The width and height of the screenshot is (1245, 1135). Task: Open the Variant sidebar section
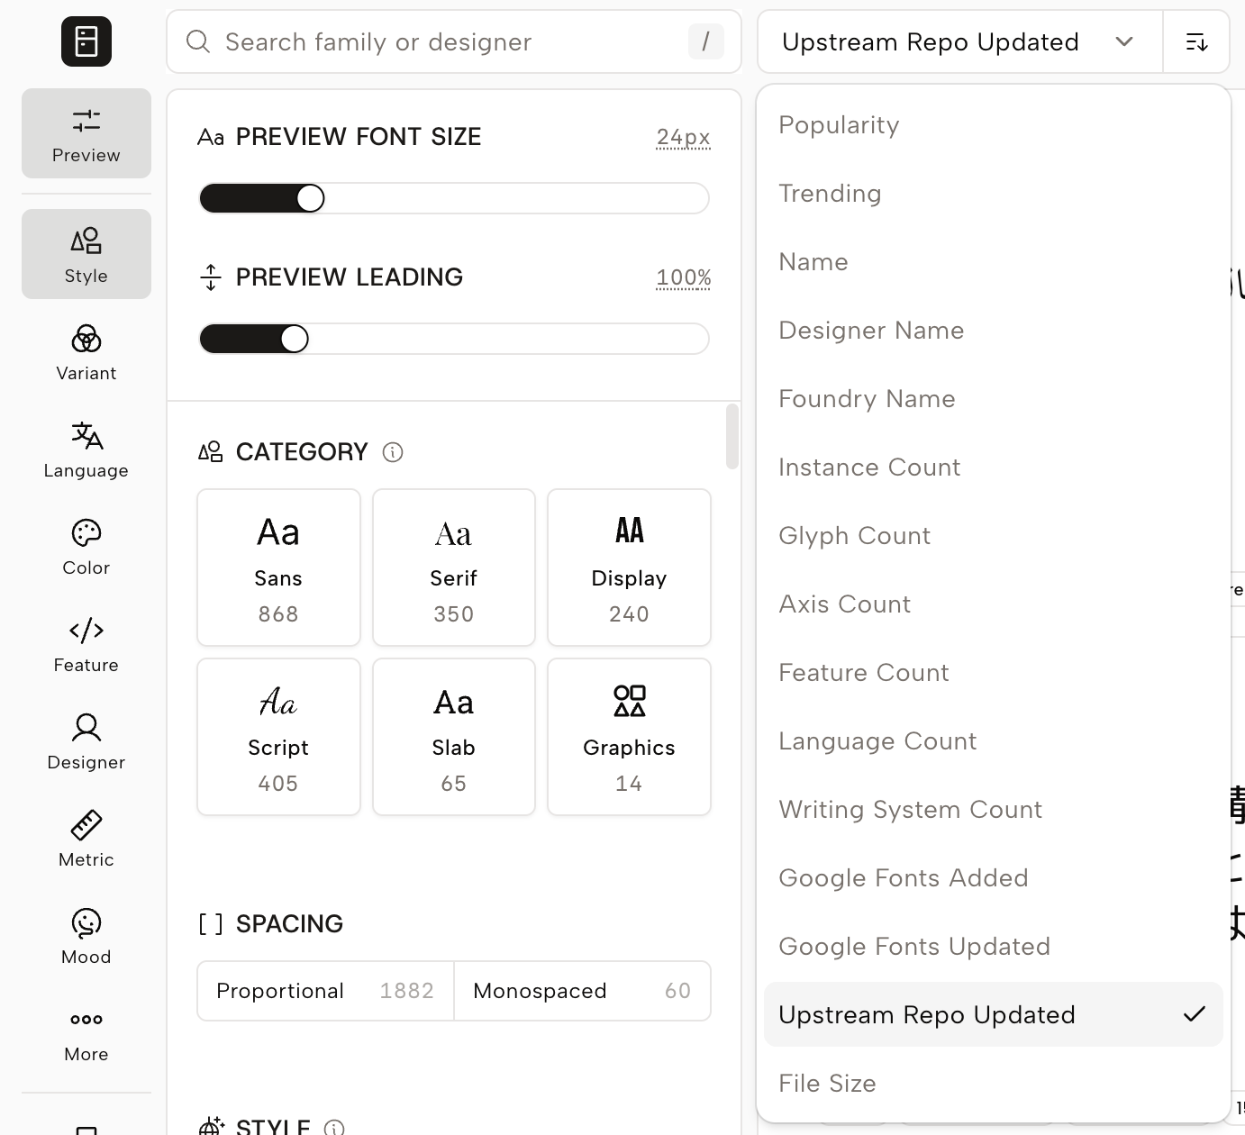click(86, 352)
